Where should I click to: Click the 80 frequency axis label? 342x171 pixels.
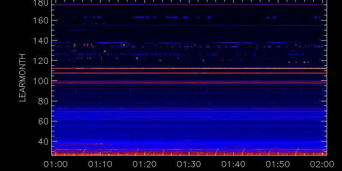pyautogui.click(x=43, y=101)
